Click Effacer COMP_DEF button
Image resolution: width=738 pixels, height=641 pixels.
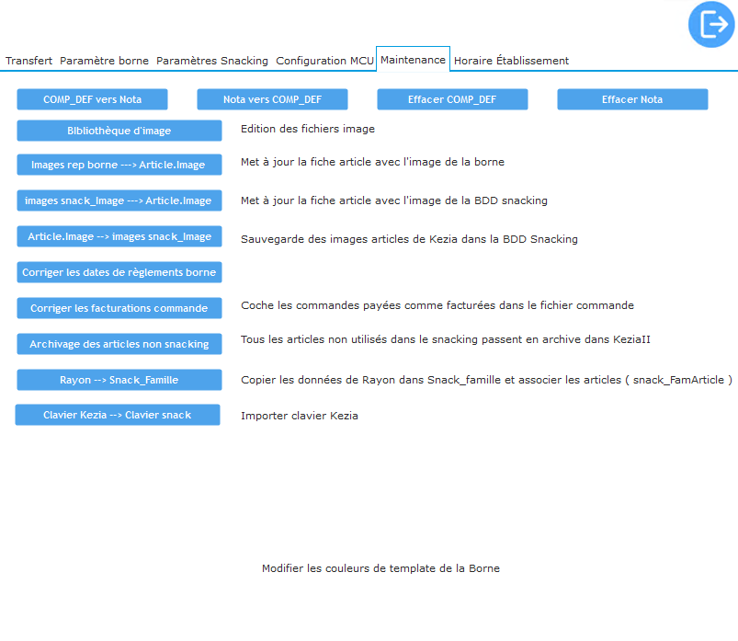point(452,99)
